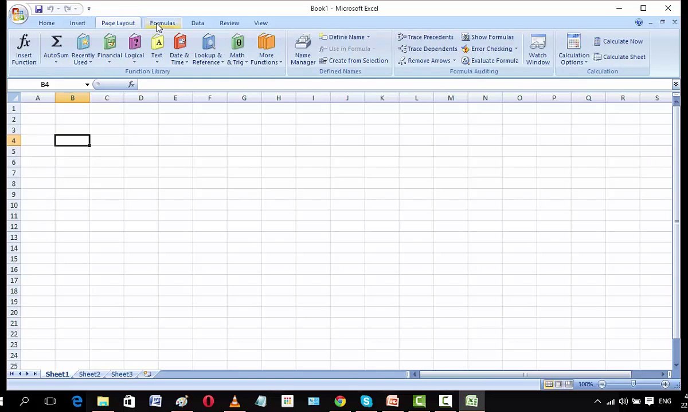
Task: Open Recently Used functions list
Action: [x=83, y=50]
